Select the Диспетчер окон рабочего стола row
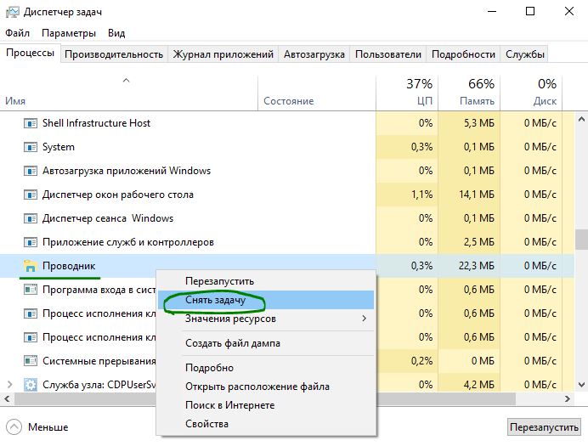 [x=287, y=195]
